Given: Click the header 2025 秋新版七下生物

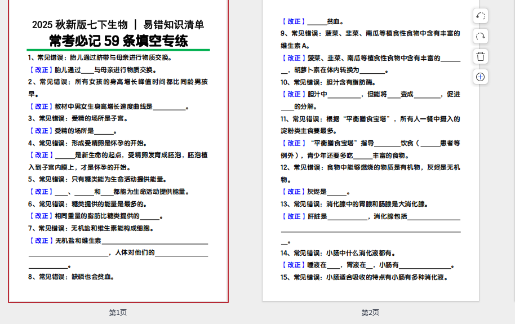Looking at the screenshot, I should click(x=80, y=25).
